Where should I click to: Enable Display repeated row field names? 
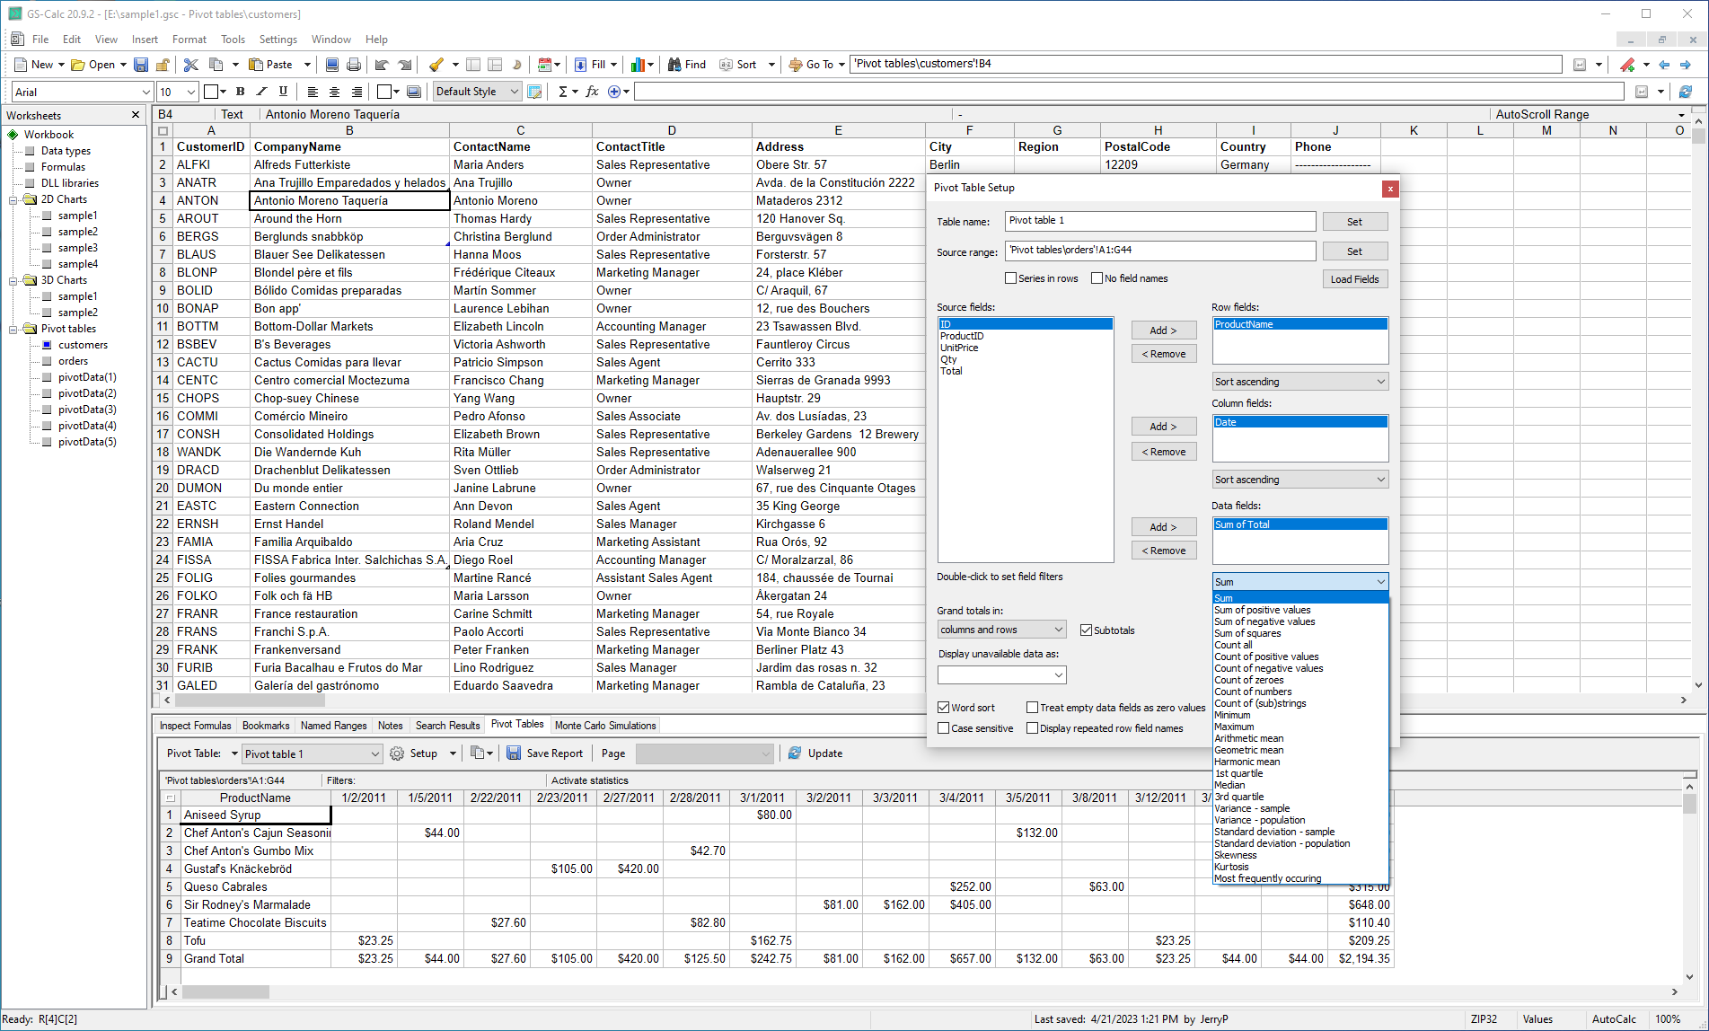coord(1033,728)
